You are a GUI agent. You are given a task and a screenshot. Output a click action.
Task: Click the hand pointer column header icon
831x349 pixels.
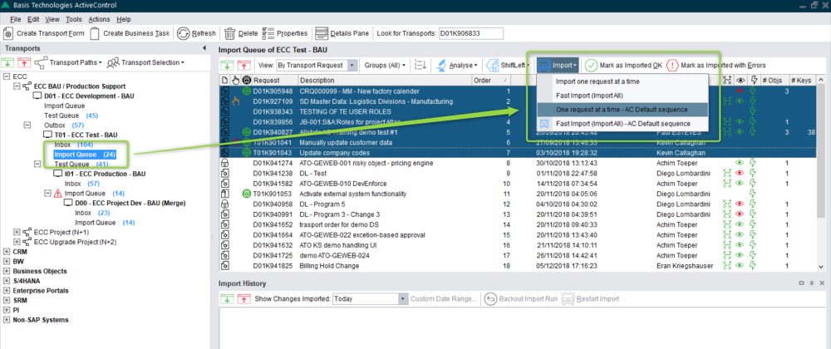[x=236, y=81]
